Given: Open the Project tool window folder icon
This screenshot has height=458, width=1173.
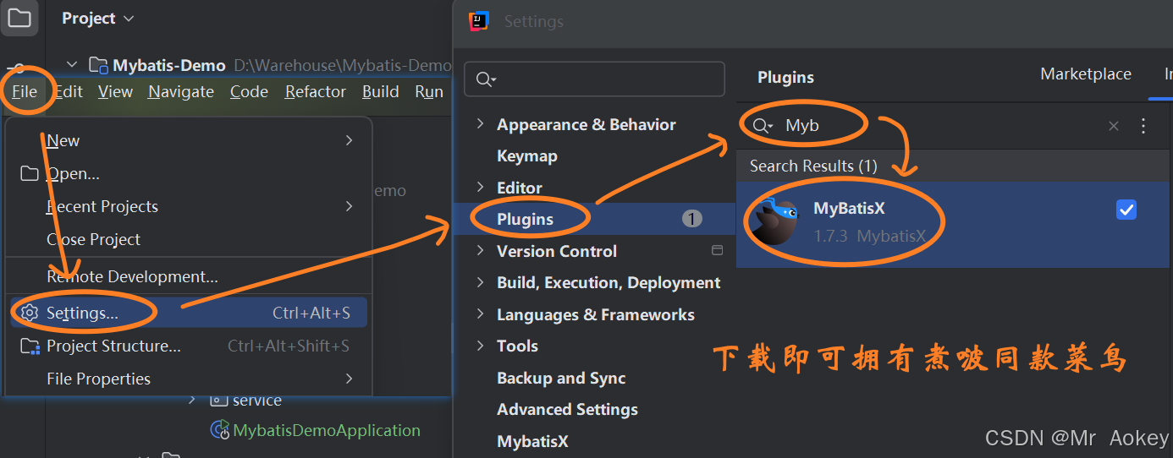Looking at the screenshot, I should click(x=19, y=18).
